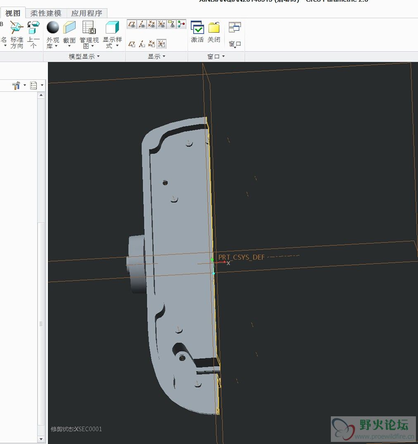Expand the 窗口 group label at ribbon bottom
Image resolution: width=418 pixels, height=444 pixels.
point(216,56)
